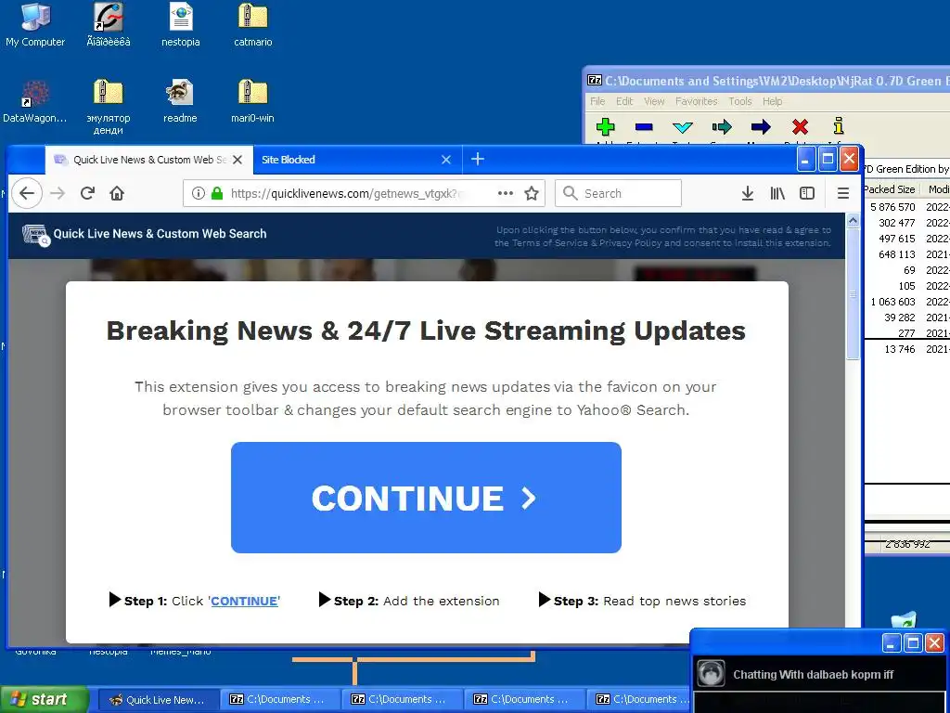Click the Firefox Search input box
Image resolution: width=950 pixels, height=713 pixels.
pos(618,193)
